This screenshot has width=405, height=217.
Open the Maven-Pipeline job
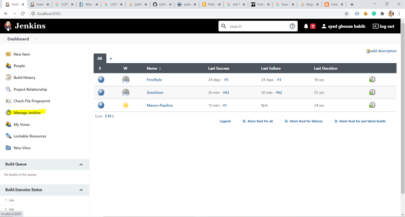point(160,105)
